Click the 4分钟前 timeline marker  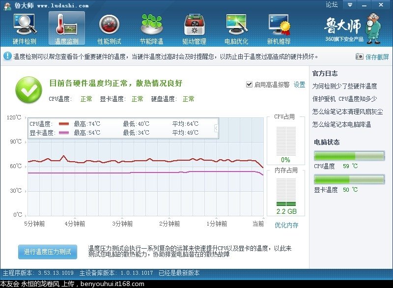pyautogui.click(x=75, y=224)
